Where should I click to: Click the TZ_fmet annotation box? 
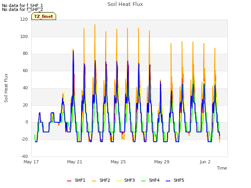44,16
